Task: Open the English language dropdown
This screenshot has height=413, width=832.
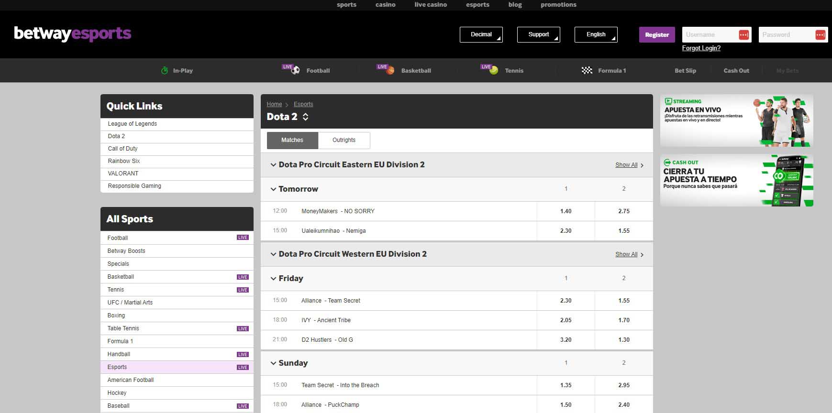Action: pyautogui.click(x=596, y=34)
